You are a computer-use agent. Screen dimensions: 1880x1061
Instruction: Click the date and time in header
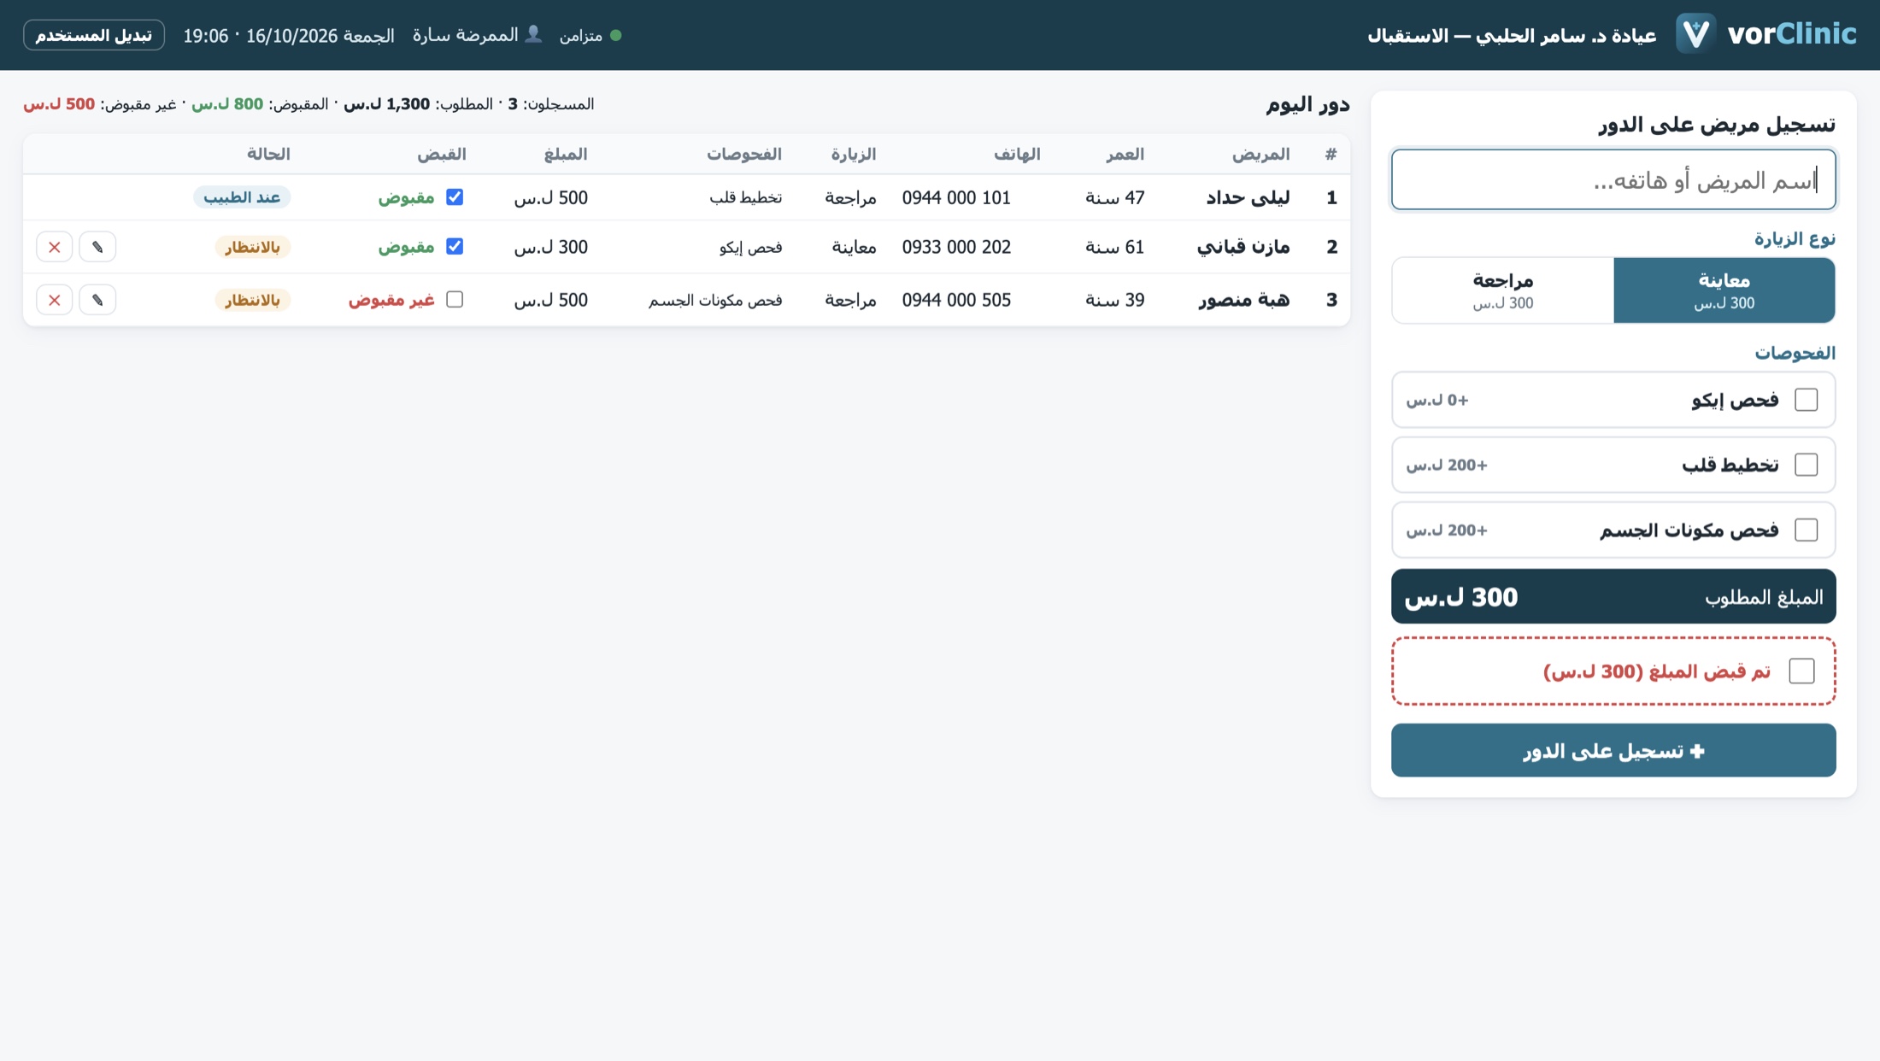(289, 35)
